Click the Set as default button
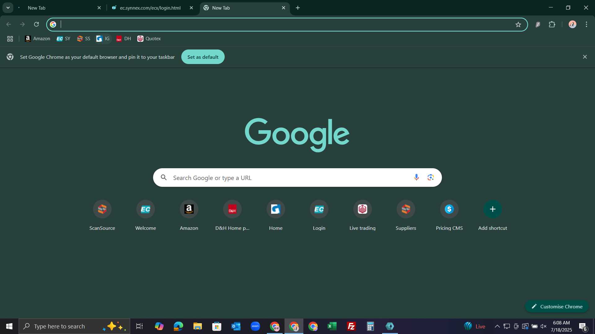Image resolution: width=595 pixels, height=334 pixels. (x=203, y=57)
